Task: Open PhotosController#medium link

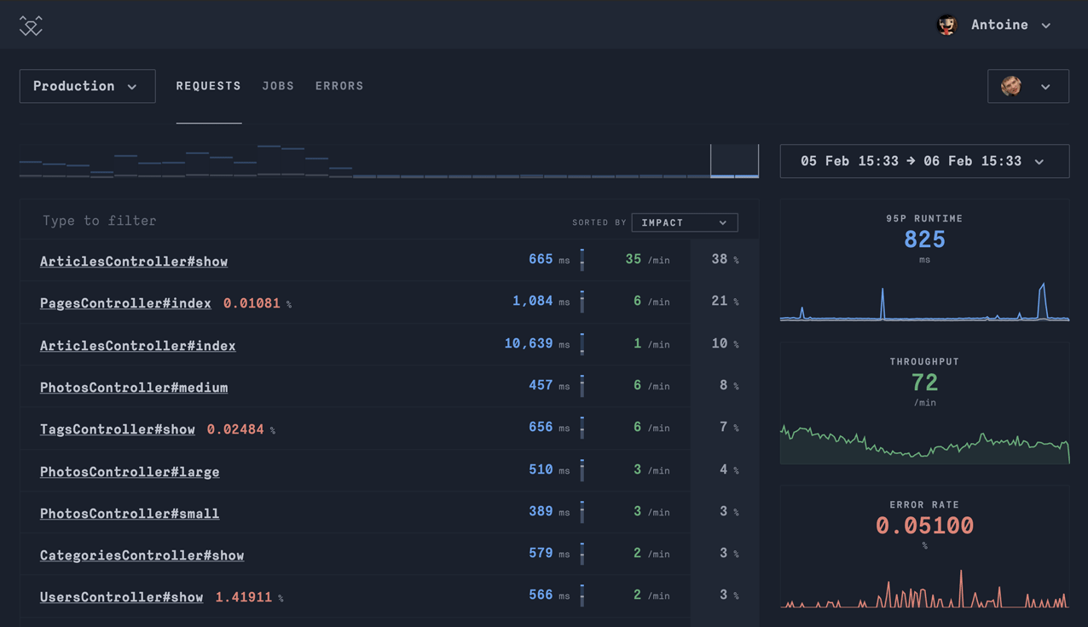Action: (134, 387)
